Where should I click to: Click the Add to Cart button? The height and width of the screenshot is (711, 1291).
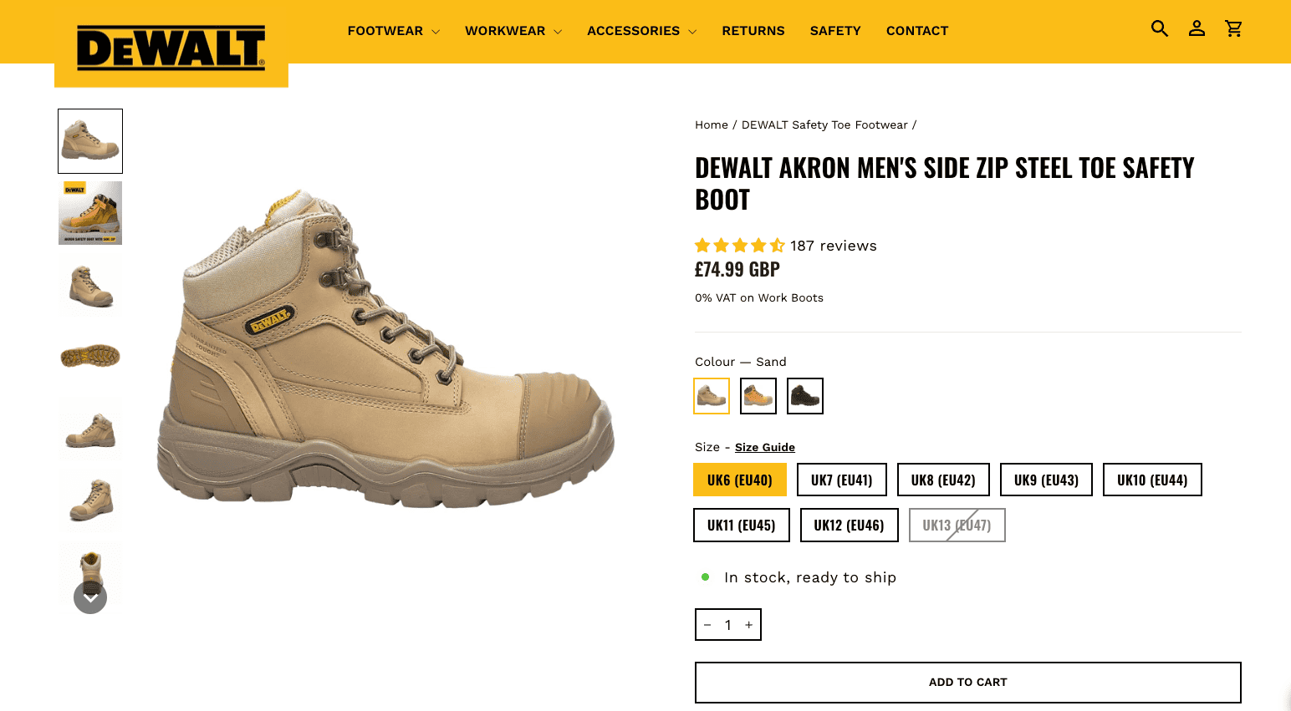point(968,683)
